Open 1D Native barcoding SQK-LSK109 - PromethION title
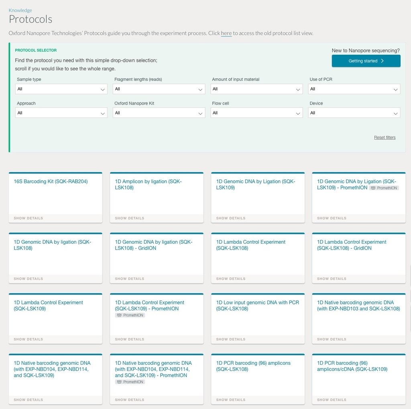This screenshot has width=411, height=409. 153,369
